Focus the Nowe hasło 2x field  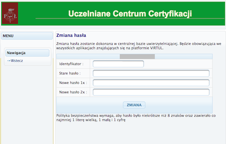pos(151,92)
